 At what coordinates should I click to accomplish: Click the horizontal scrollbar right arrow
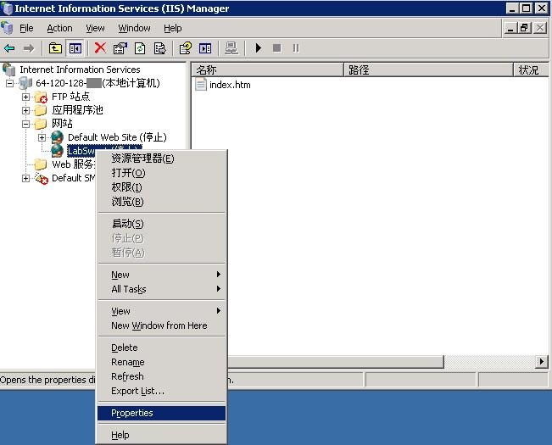click(x=542, y=362)
